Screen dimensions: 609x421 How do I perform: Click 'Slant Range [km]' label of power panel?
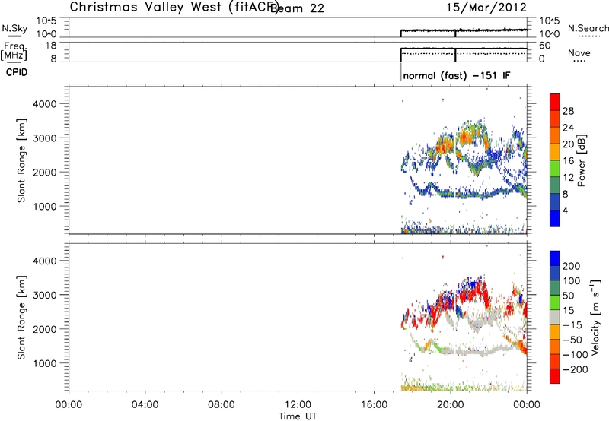[21, 160]
